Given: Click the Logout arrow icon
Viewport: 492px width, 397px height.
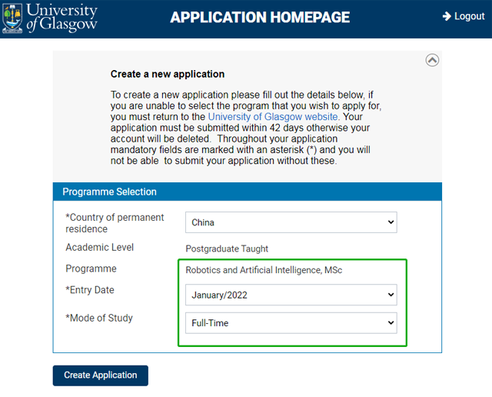Looking at the screenshot, I should pyautogui.click(x=447, y=16).
